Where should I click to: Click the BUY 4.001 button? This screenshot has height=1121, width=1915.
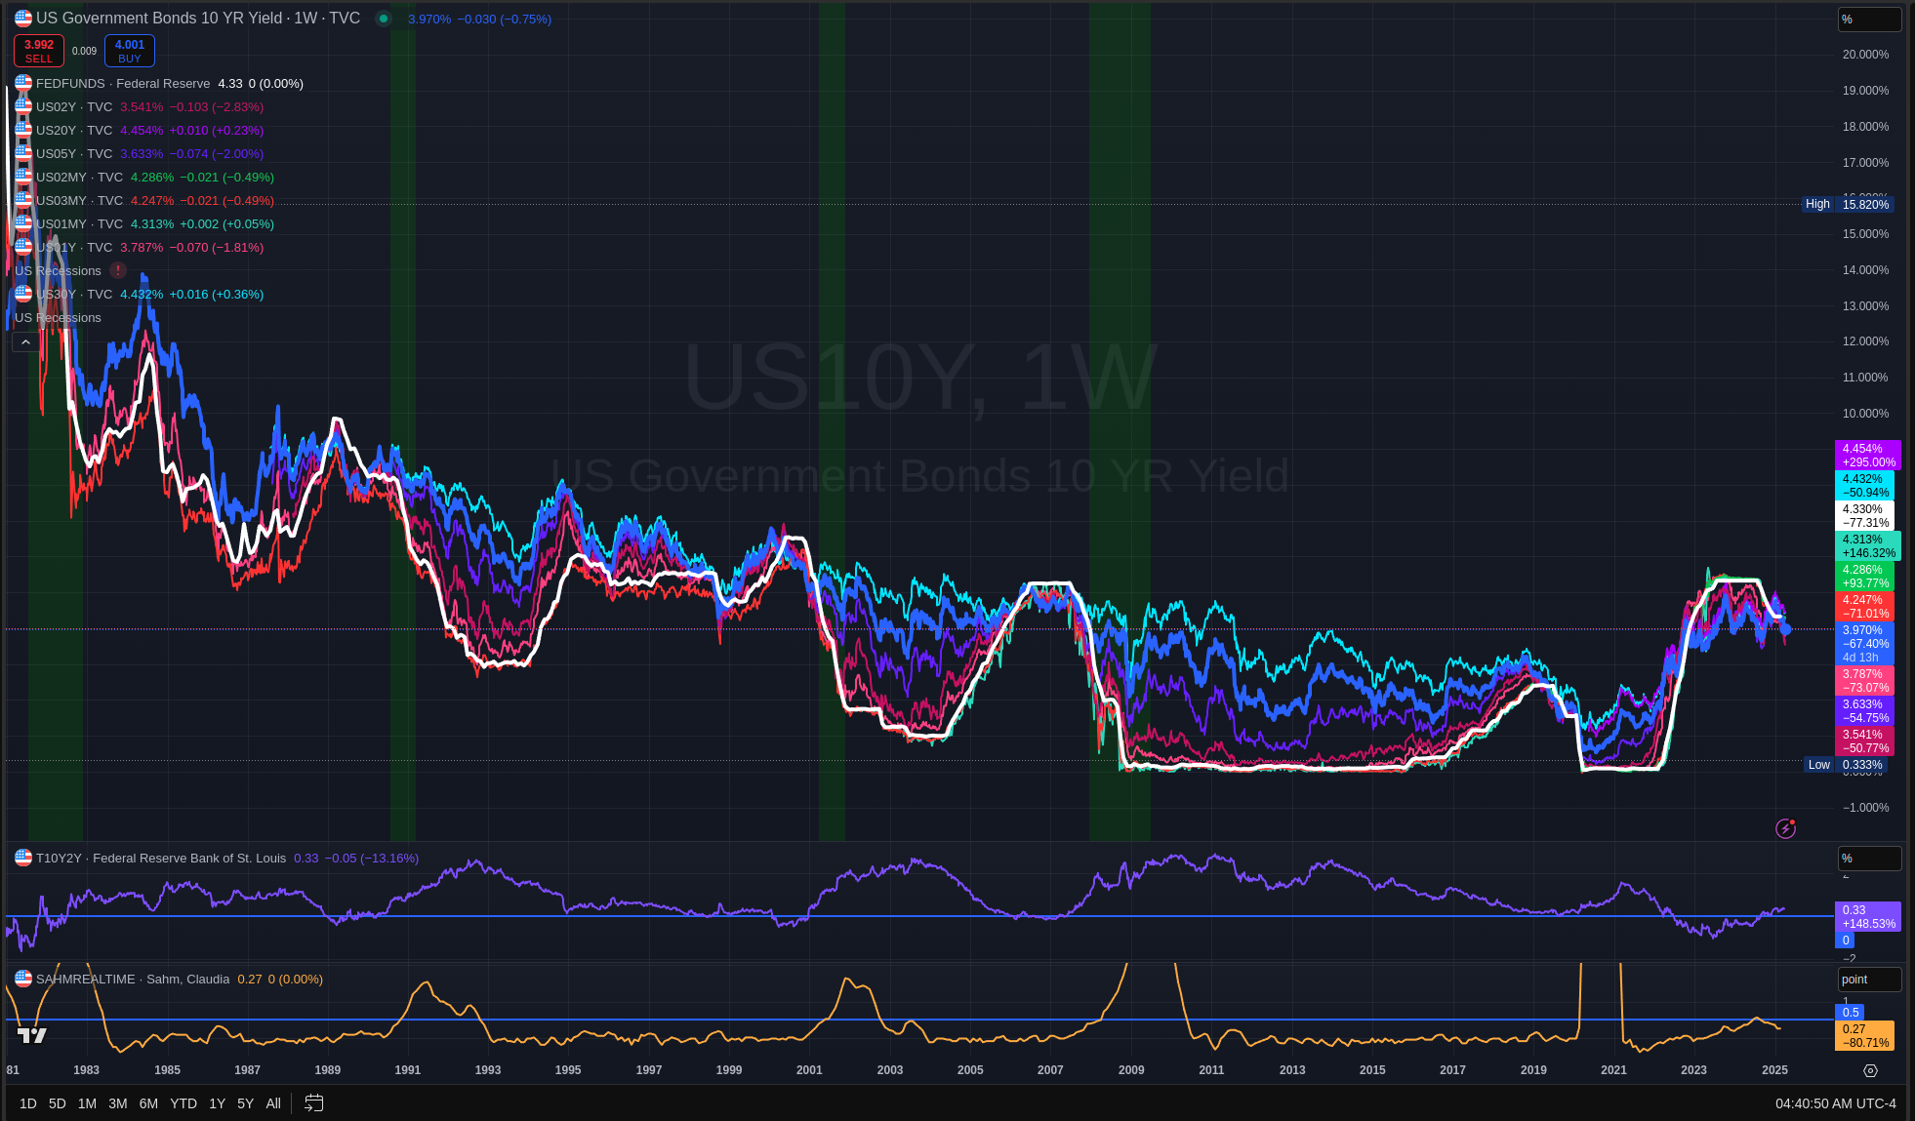coord(129,51)
